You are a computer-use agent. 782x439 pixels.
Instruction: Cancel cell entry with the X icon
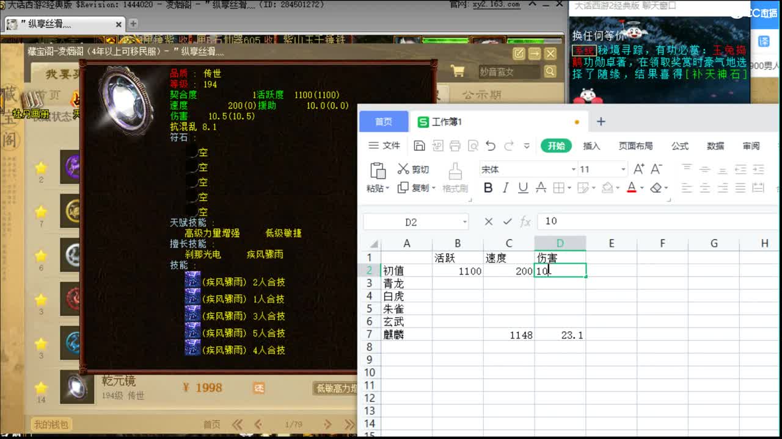(488, 221)
